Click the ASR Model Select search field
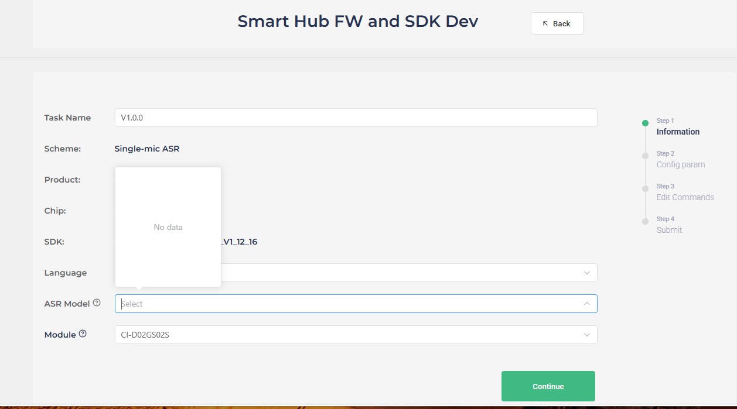This screenshot has height=409, width=737. click(356, 304)
